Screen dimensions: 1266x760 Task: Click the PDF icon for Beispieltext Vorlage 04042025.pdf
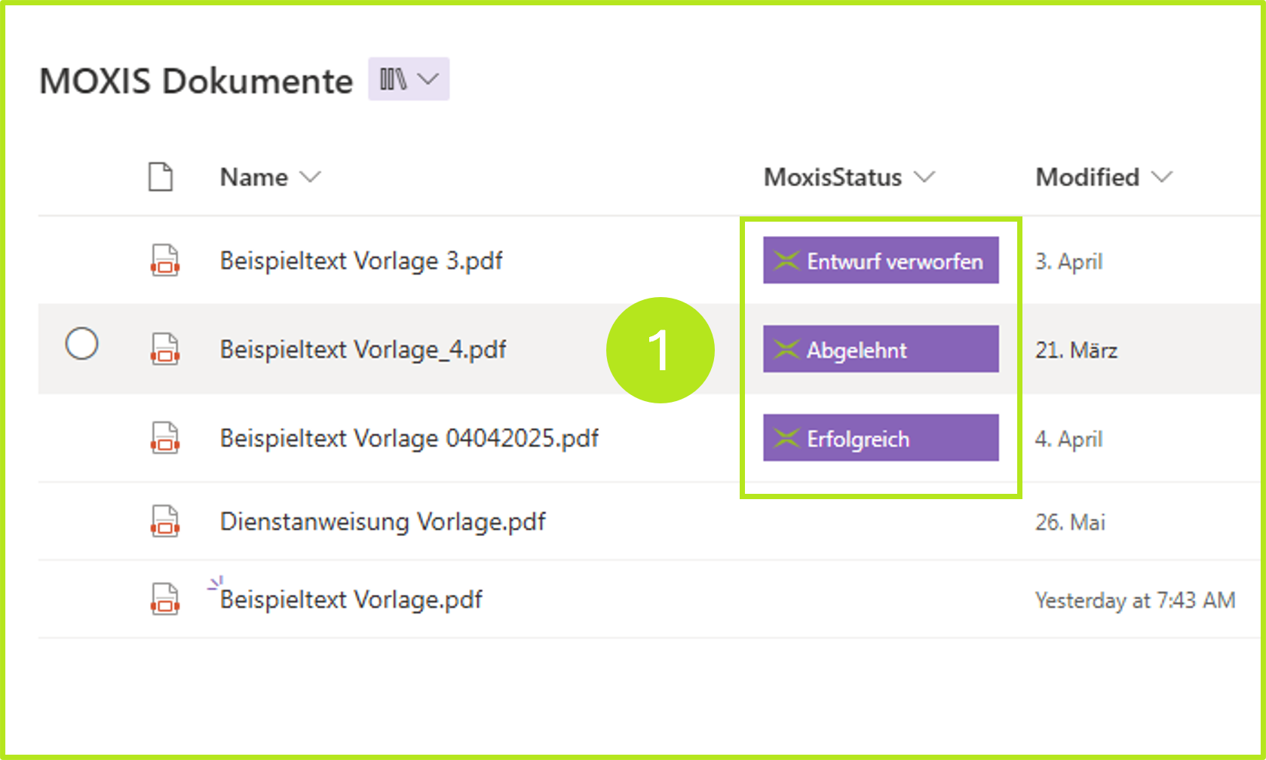tap(164, 438)
